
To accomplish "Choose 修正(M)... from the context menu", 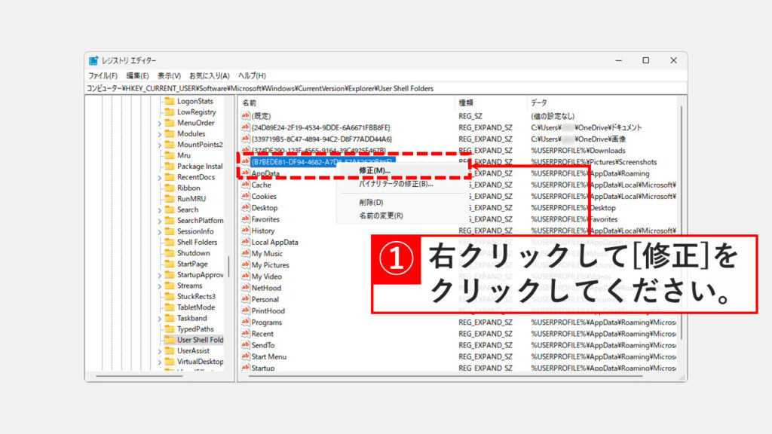I will pos(375,171).
